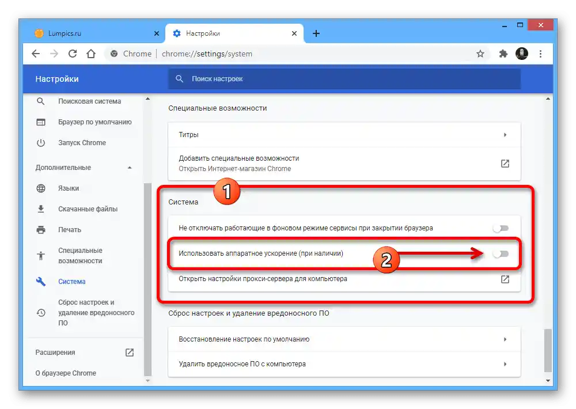
Task: Open the Chrome three-dot menu
Action: (x=540, y=54)
